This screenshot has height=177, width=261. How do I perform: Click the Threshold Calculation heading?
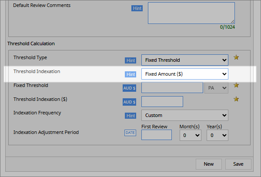click(x=31, y=43)
